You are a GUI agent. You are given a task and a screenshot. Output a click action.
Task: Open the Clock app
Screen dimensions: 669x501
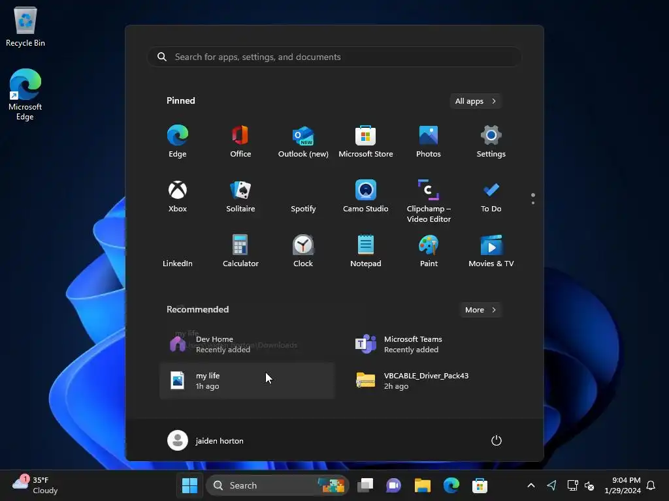303,251
